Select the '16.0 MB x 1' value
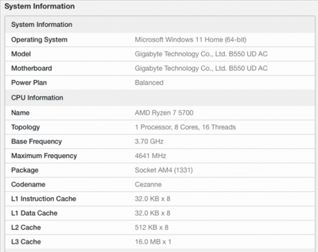The height and width of the screenshot is (252, 318). tap(153, 242)
